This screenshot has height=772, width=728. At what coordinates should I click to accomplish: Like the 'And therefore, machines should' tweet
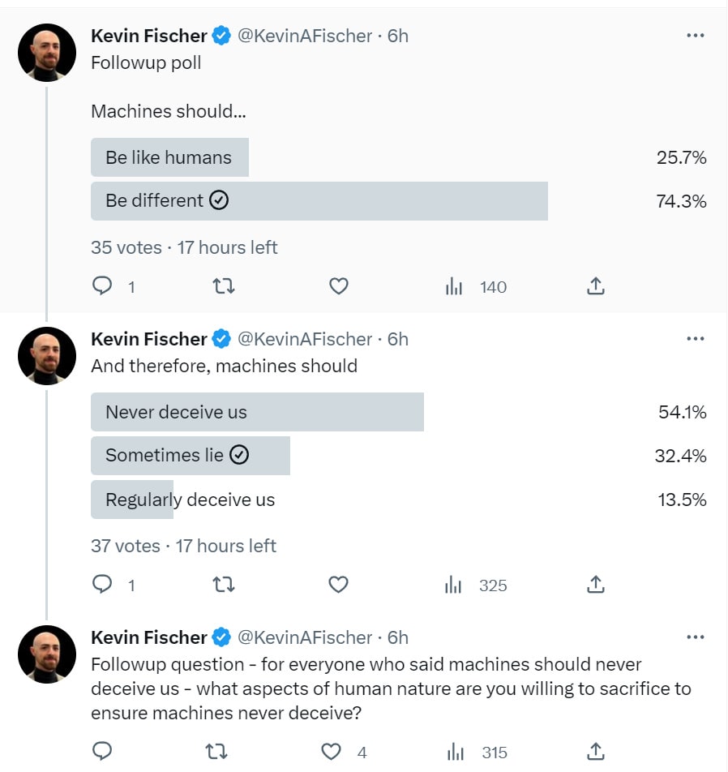339,585
